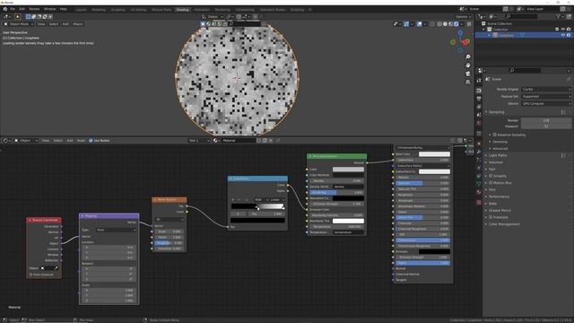The image size is (574, 323).
Task: Click the Blender logo in the menu bar
Action: pyautogui.click(x=5, y=9)
